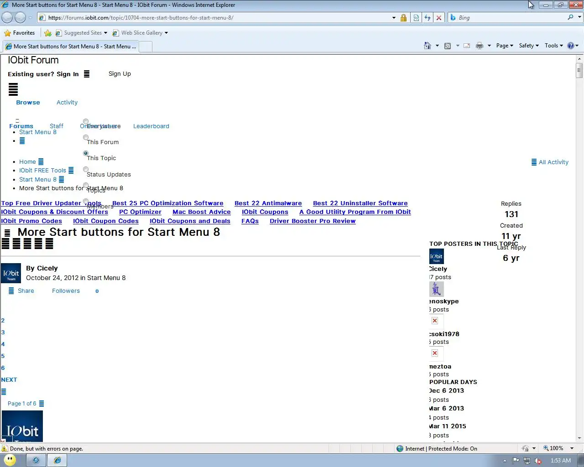Open the search provider dropdown arrow
The width and height of the screenshot is (584, 467).
click(579, 17)
